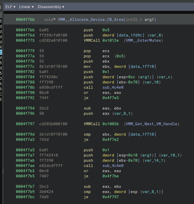This screenshot has height=204, width=194.
Task: Open the ELF view type dropdown
Action: 10,7
